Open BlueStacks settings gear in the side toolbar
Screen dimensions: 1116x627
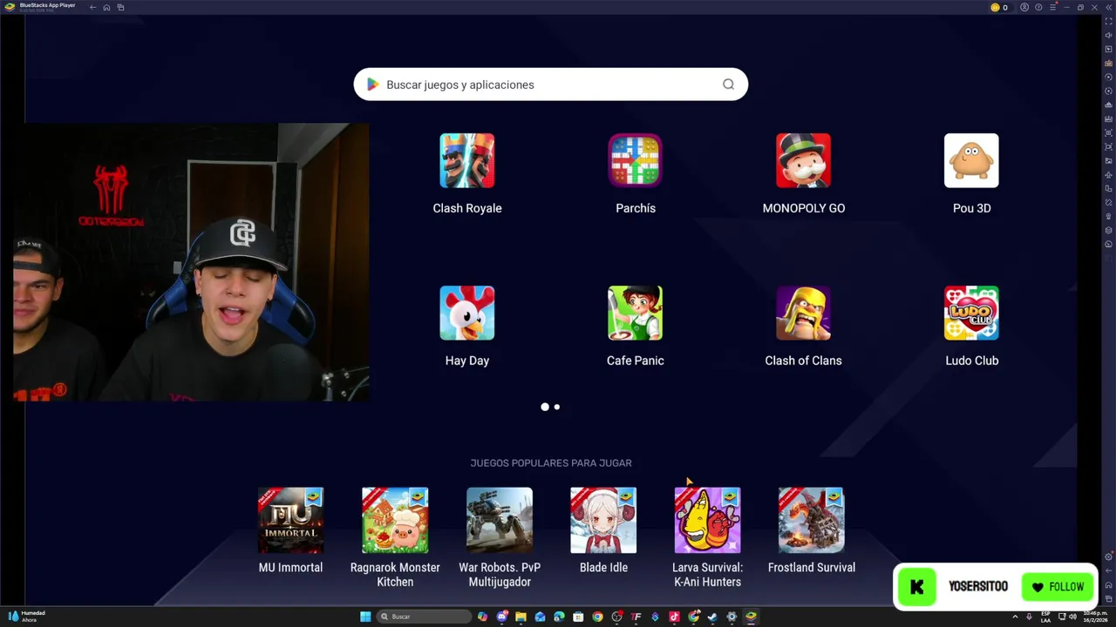coord(1108,556)
